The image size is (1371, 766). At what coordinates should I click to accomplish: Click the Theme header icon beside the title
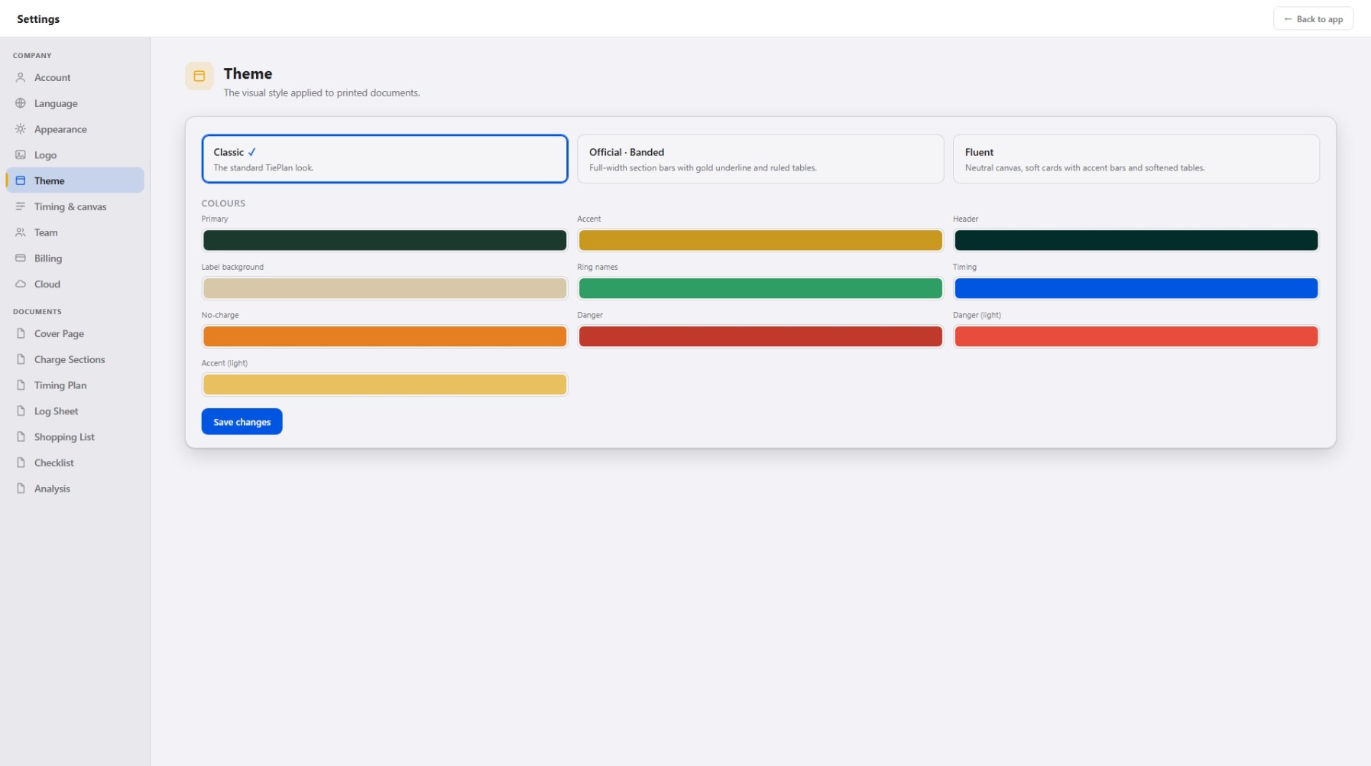[x=199, y=76]
